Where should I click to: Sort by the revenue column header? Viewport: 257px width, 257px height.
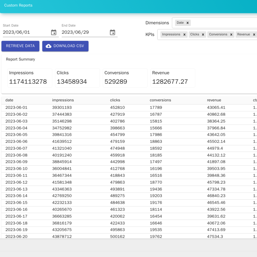click(214, 100)
